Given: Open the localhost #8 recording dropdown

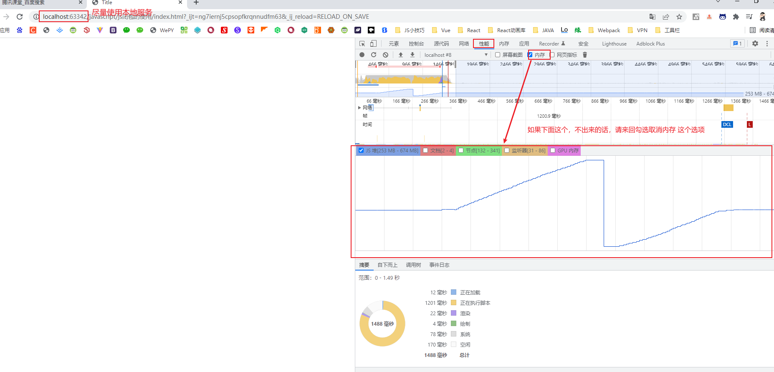Looking at the screenshot, I should pyautogui.click(x=456, y=55).
